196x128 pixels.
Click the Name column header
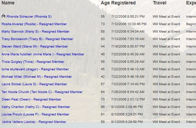click(x=8, y=3)
